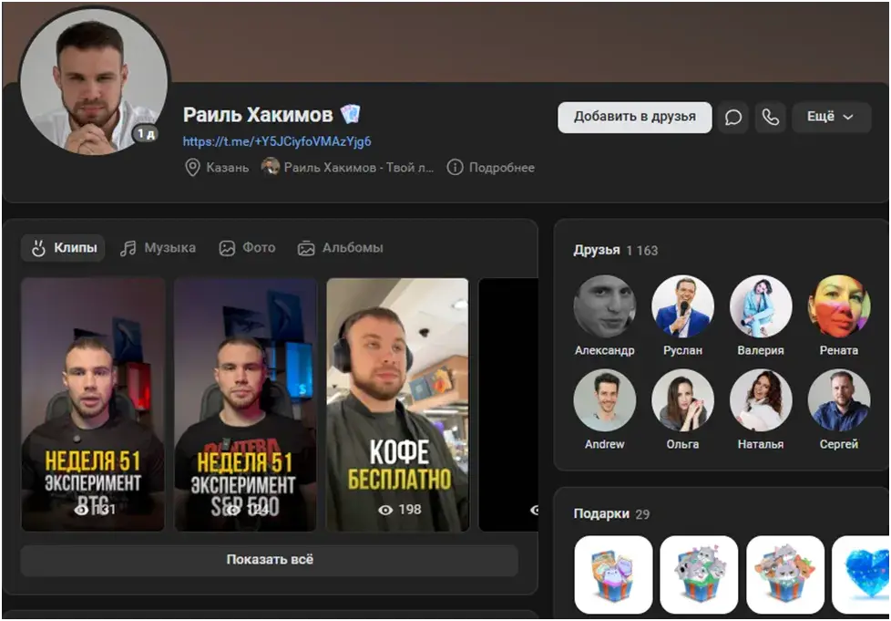The image size is (891, 621).
Task: Open the first gift box image
Action: point(613,574)
